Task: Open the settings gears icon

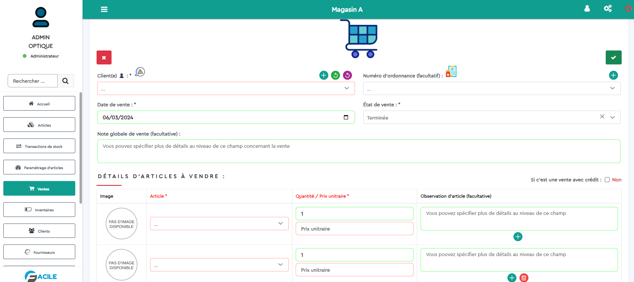Action: click(x=607, y=9)
